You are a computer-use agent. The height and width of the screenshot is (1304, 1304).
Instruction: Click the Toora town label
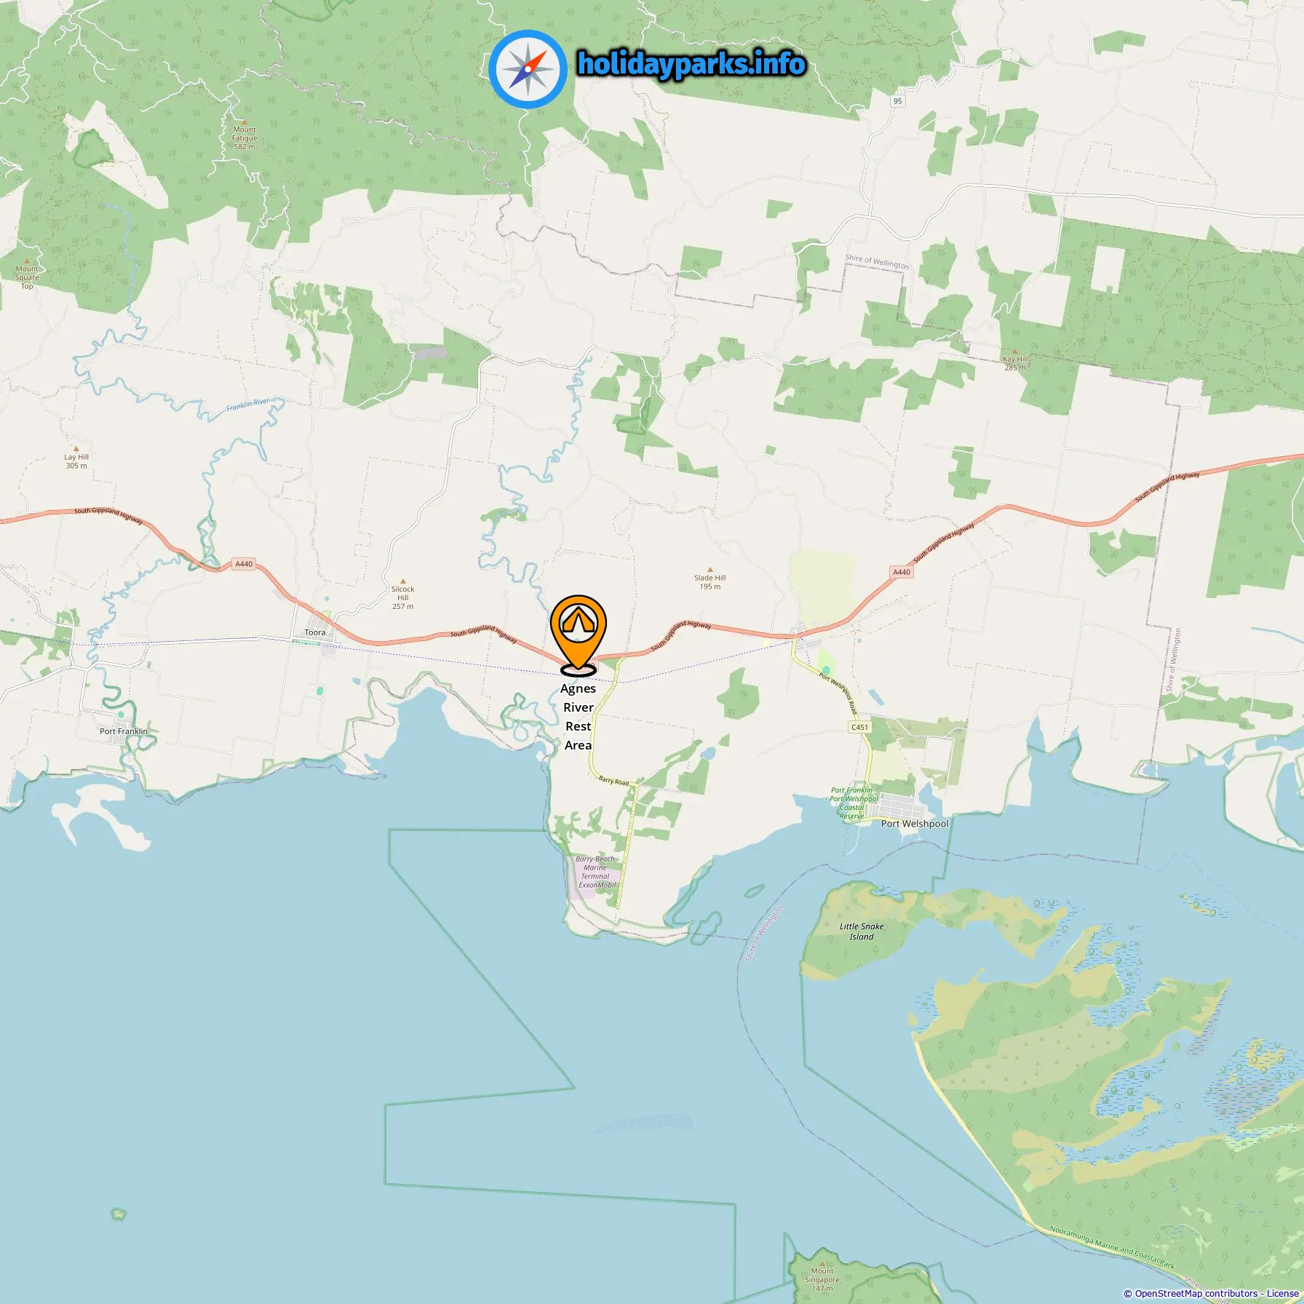pyautogui.click(x=315, y=632)
